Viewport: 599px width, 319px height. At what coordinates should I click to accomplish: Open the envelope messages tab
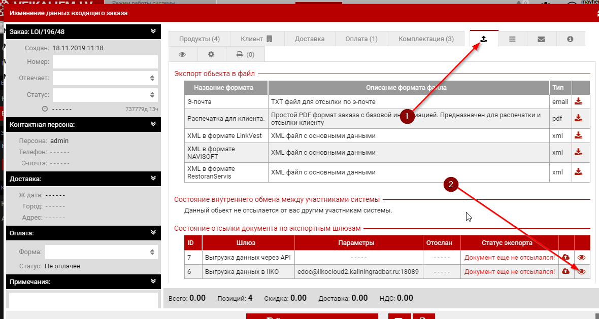point(541,39)
